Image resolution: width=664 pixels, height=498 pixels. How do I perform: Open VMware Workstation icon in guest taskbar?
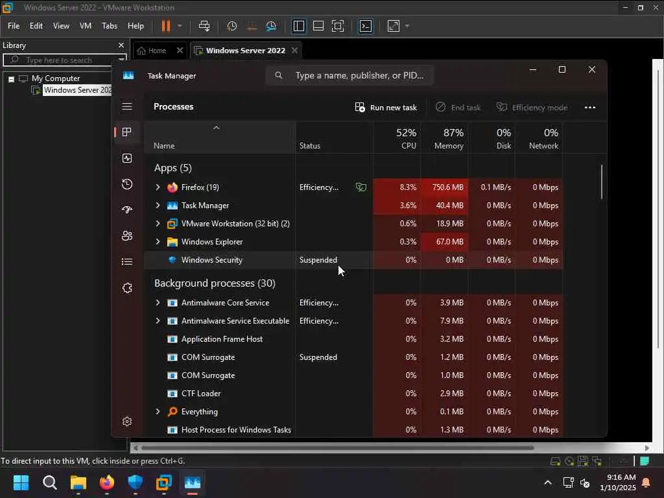tap(164, 482)
